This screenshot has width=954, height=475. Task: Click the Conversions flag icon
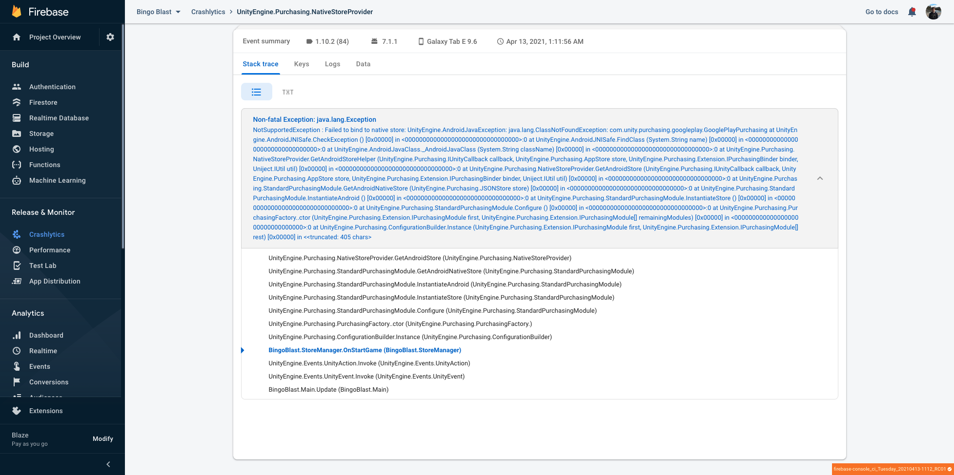(17, 382)
